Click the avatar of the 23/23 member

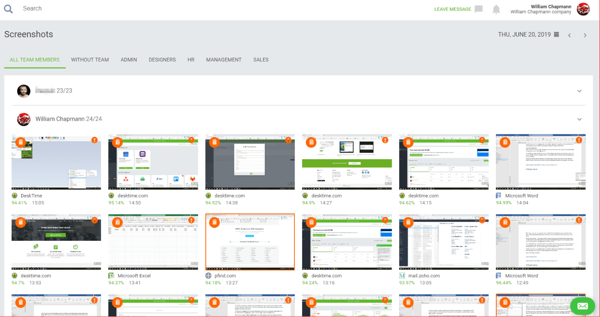24,91
